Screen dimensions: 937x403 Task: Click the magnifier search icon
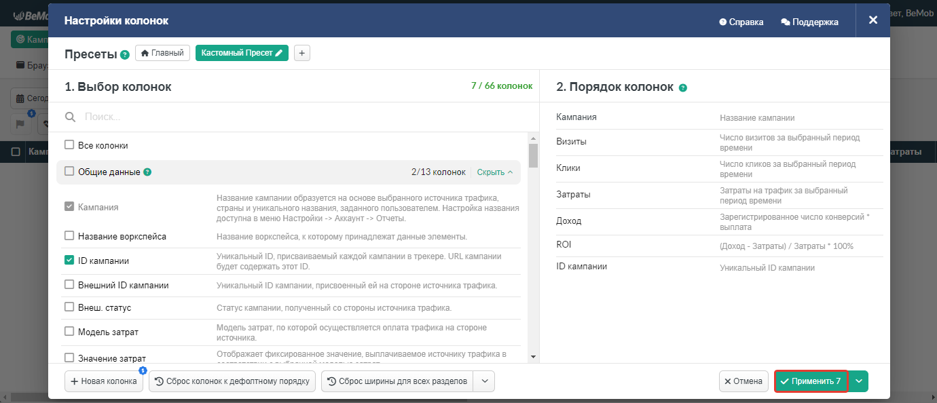[70, 117]
